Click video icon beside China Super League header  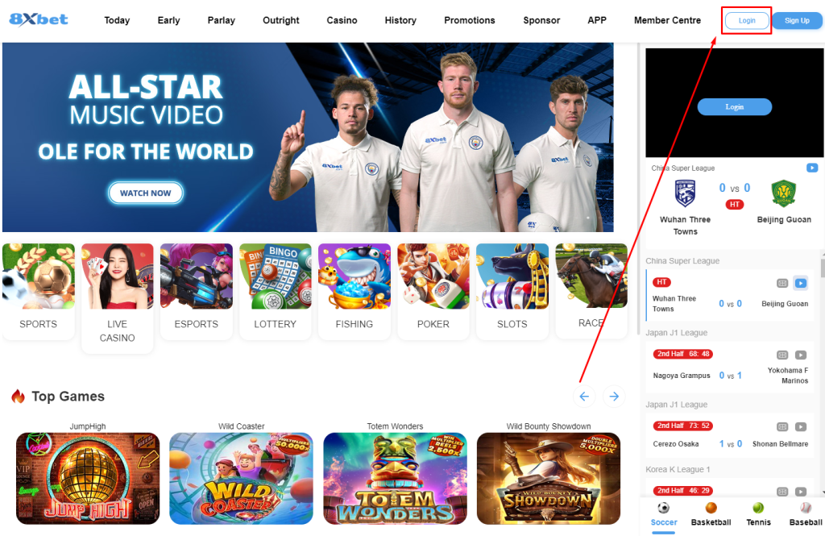(x=812, y=168)
